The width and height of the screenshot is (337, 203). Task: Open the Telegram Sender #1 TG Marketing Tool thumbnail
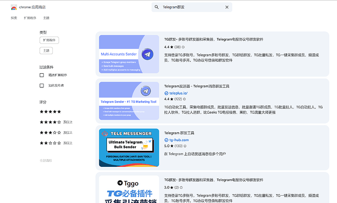coord(129,101)
